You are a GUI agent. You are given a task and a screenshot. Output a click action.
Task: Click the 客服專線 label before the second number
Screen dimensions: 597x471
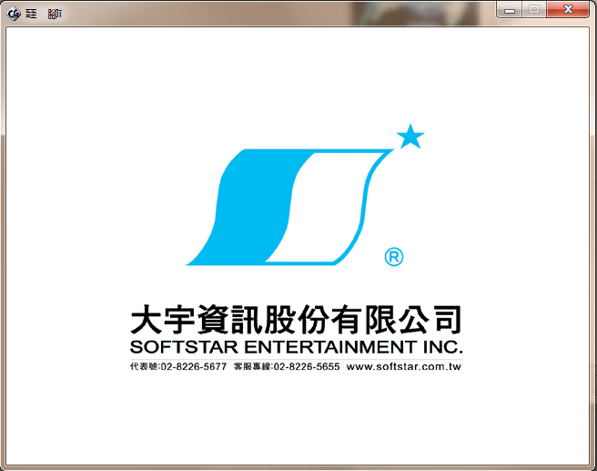253,367
